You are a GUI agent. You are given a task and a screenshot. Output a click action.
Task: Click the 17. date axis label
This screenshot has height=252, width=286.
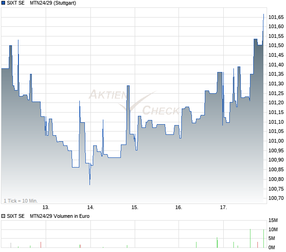coord(223,207)
